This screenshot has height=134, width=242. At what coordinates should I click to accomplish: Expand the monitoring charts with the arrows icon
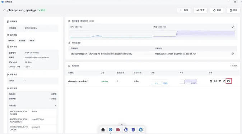[x=233, y=27]
